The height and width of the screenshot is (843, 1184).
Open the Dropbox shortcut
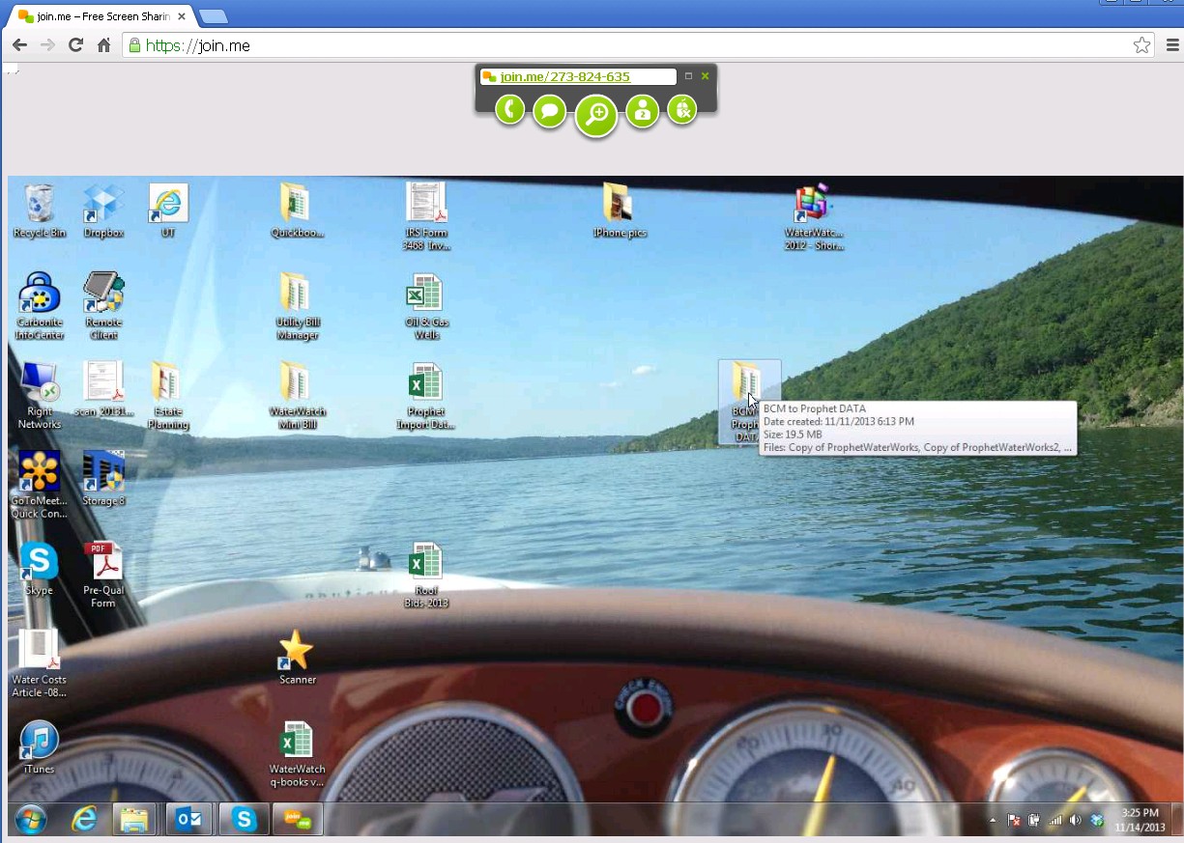pyautogui.click(x=103, y=211)
